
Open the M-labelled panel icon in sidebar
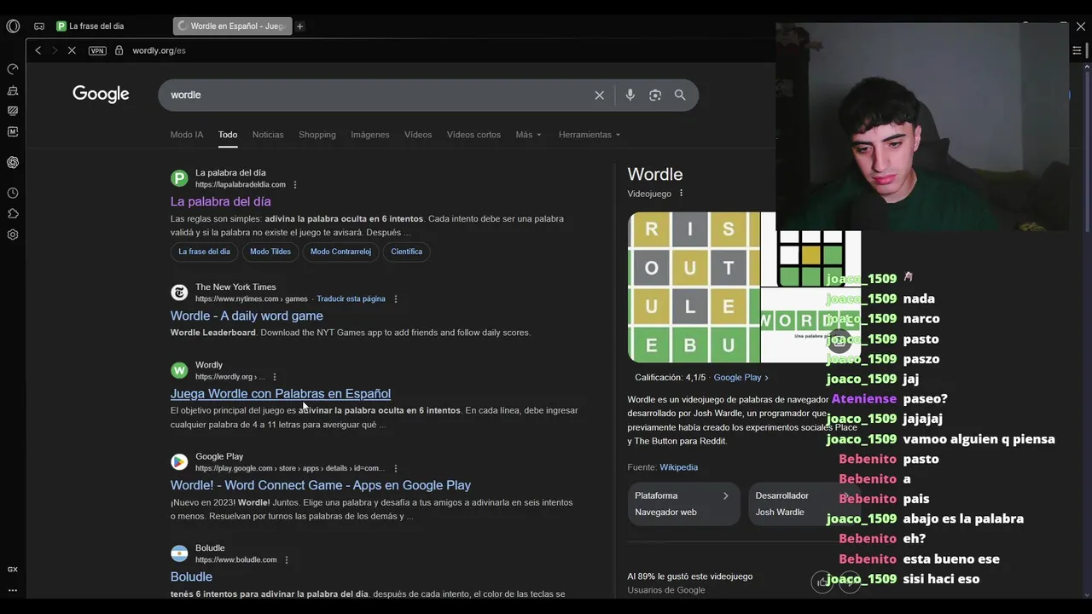tap(13, 132)
